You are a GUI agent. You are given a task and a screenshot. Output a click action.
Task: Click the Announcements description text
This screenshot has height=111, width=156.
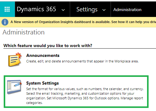82,61
